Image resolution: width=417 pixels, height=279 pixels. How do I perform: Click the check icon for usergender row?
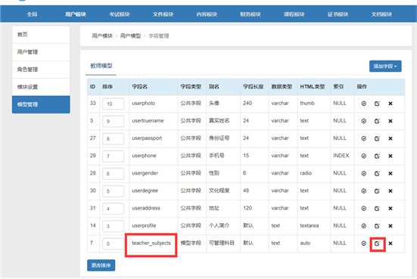pos(363,173)
